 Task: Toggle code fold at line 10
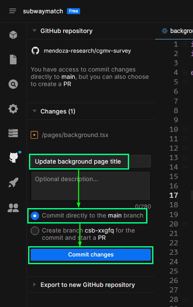[185, 129]
